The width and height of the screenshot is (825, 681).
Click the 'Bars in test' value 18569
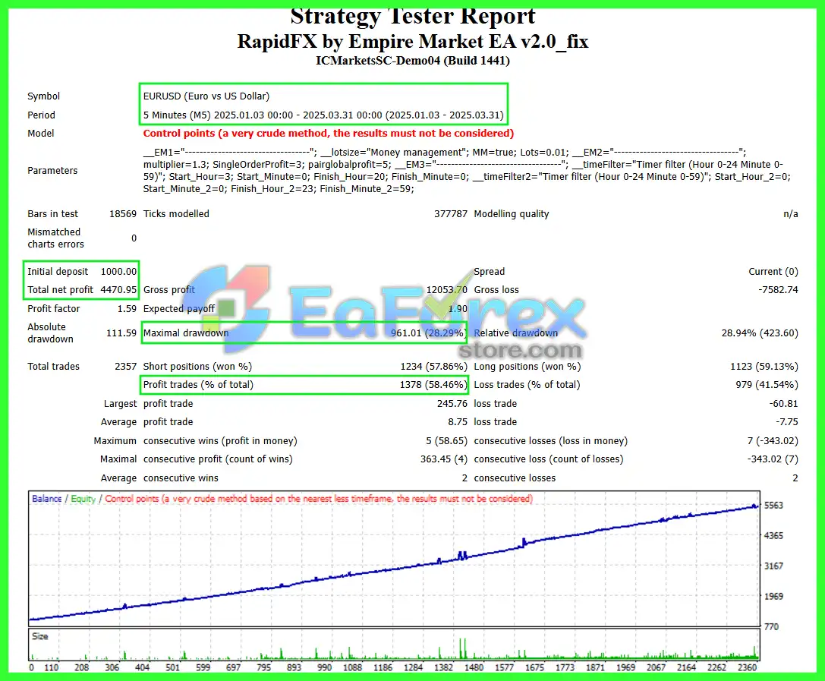click(123, 214)
